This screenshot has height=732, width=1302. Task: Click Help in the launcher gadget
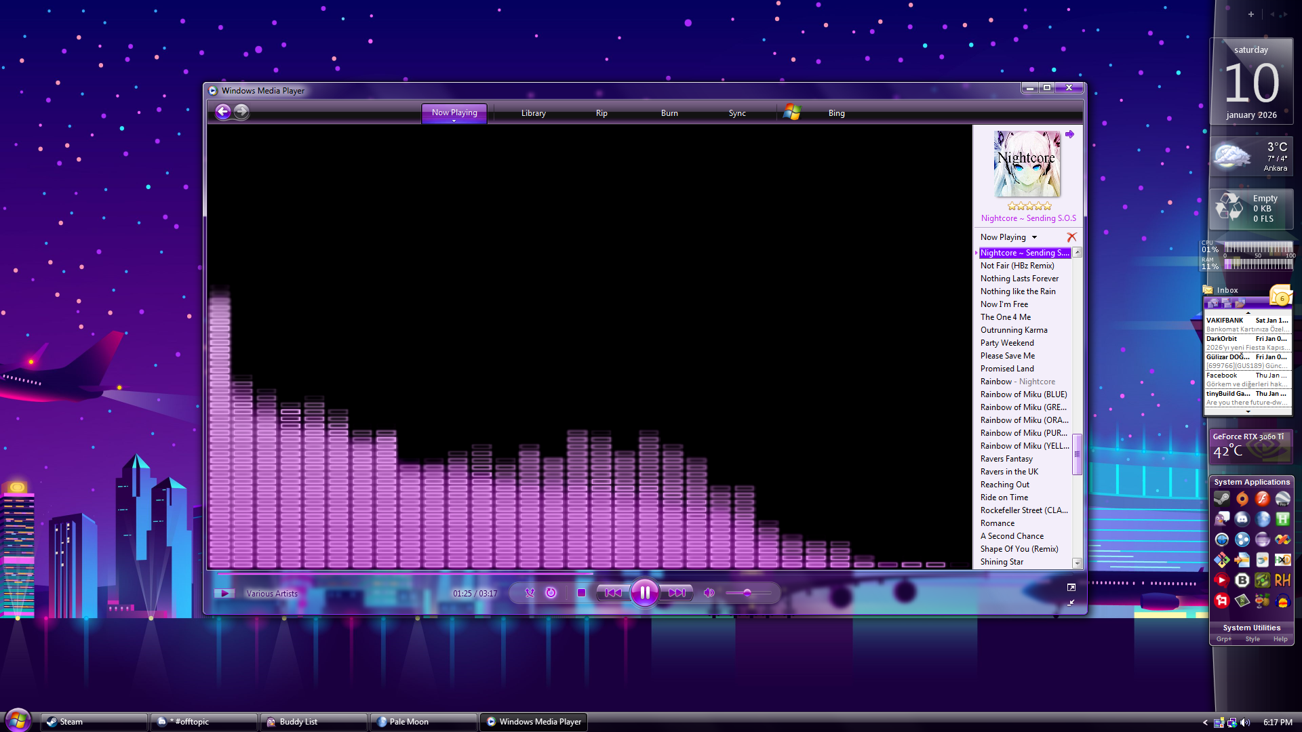pos(1280,639)
